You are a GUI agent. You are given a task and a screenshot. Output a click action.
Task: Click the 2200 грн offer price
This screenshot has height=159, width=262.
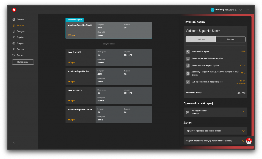(x=195, y=114)
